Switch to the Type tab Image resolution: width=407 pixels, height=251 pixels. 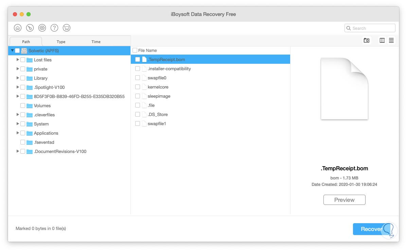tap(61, 41)
